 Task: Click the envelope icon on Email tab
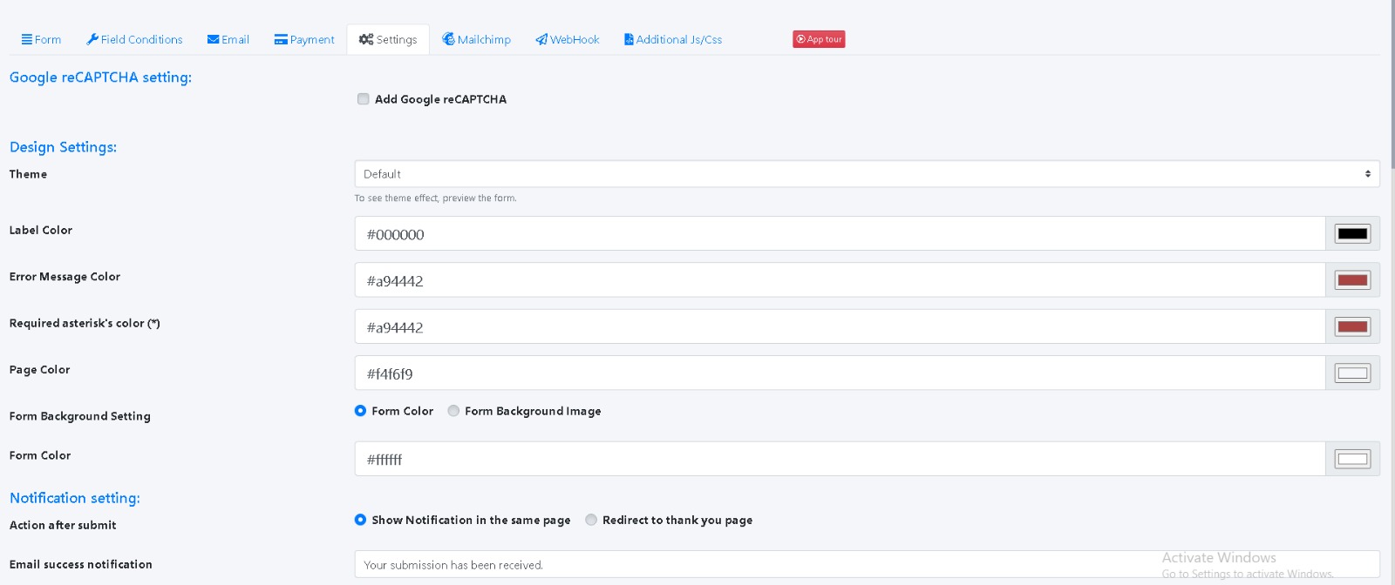point(213,39)
